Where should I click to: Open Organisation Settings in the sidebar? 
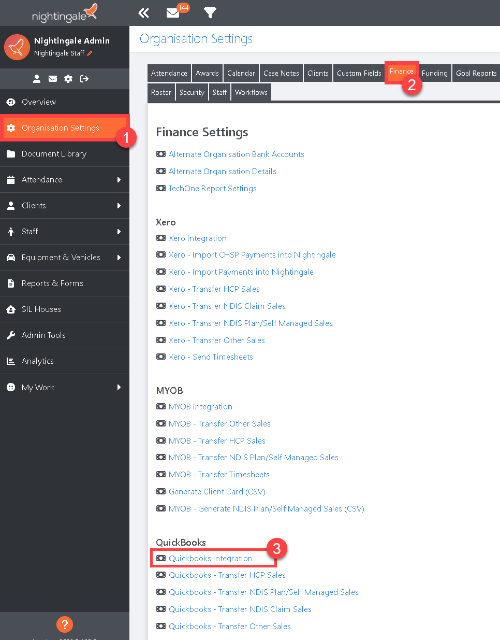(x=65, y=128)
